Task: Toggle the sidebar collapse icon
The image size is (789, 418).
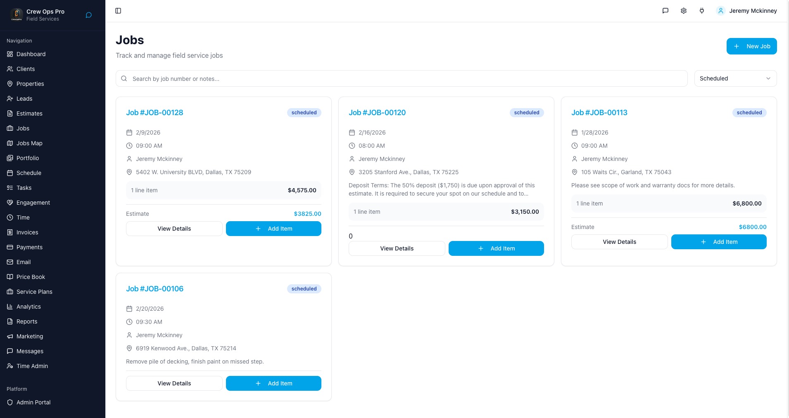Action: point(118,11)
